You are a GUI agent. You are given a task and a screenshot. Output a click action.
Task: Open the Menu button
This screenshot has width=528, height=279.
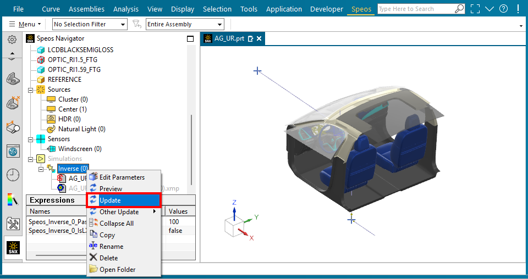pos(25,24)
